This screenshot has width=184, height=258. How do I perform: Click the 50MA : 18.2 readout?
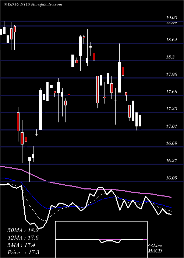[23, 230]
